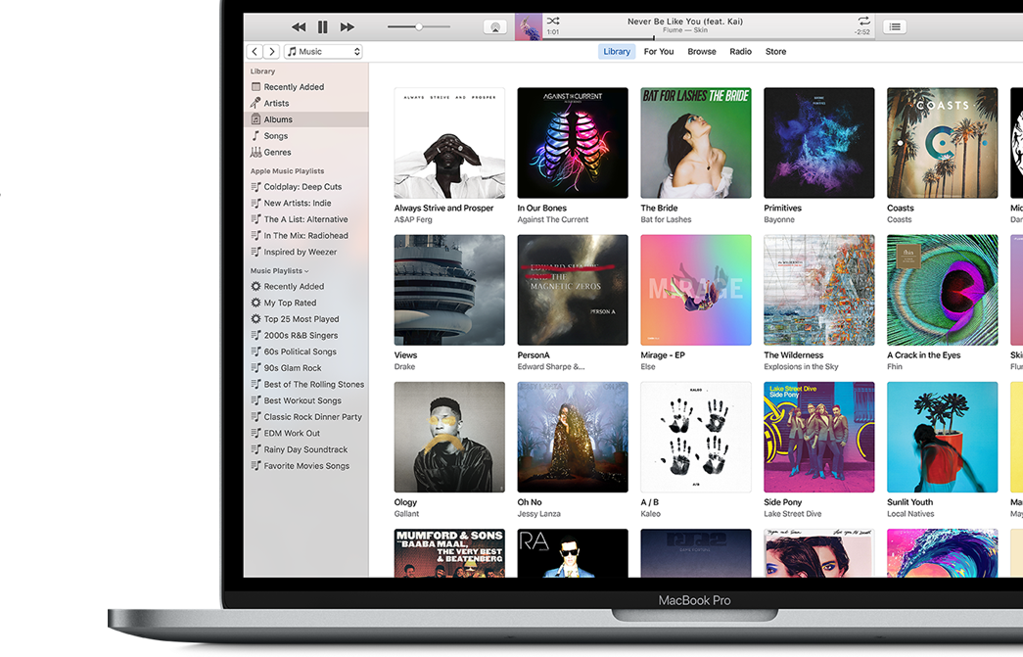This screenshot has height=657, width=1023.
Task: Open the Inspired by Weezer playlist
Action: (x=306, y=252)
